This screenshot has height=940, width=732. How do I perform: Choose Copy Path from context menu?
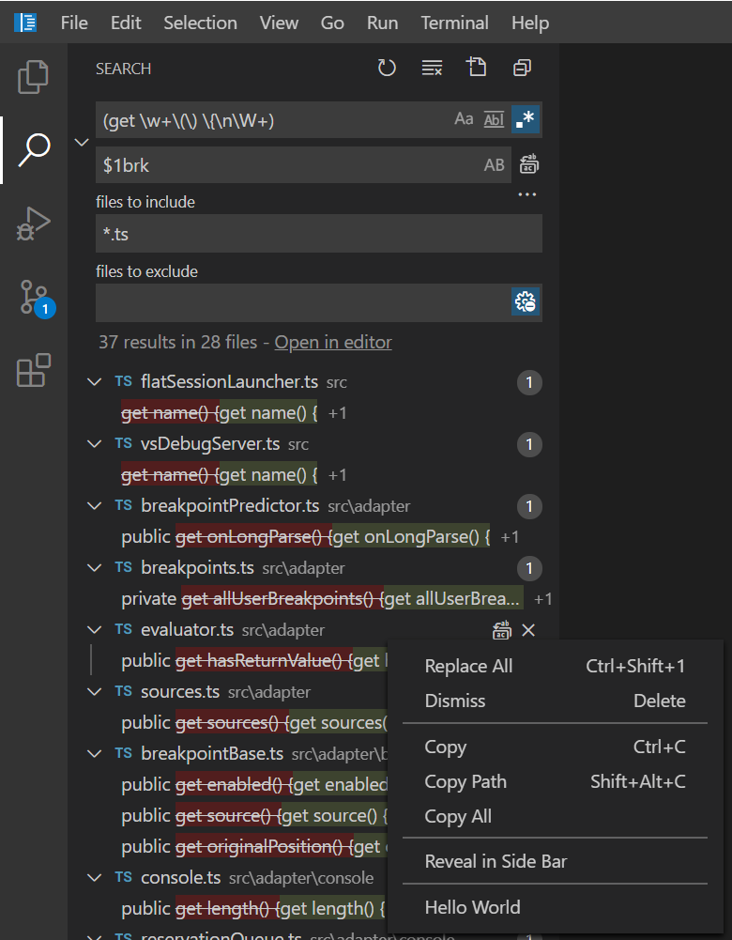click(x=465, y=781)
